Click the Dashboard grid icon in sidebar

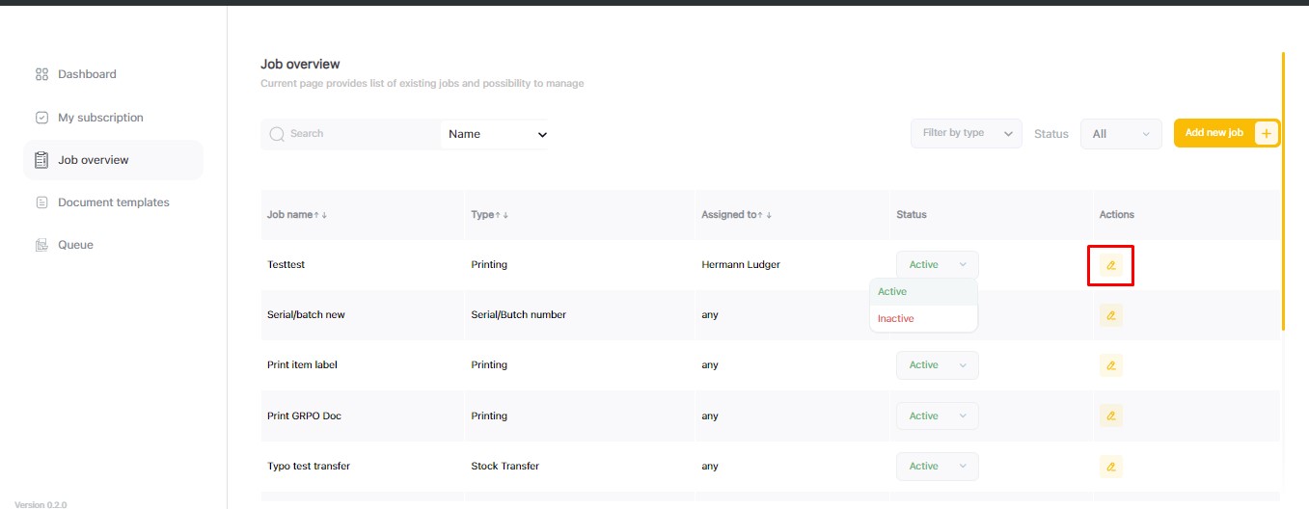pos(41,74)
